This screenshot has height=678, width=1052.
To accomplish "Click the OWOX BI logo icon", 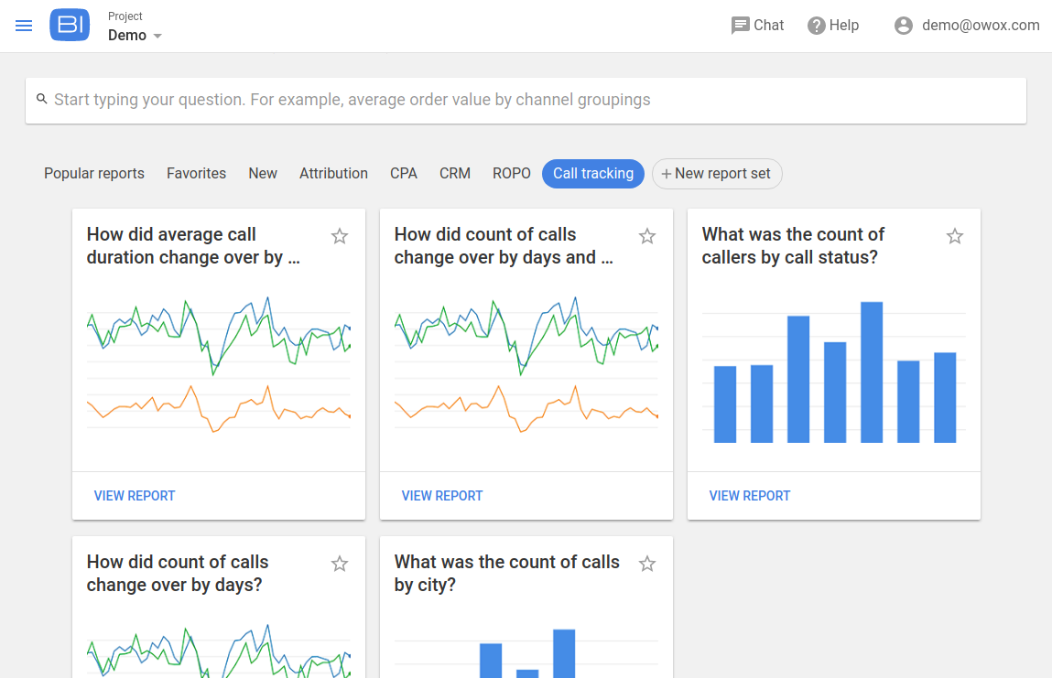I will coord(70,25).
